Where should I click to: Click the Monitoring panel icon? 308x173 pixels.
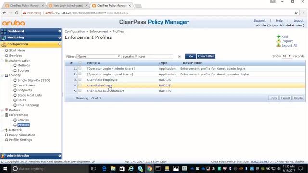4,37
